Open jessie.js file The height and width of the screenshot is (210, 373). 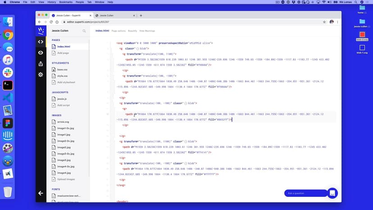point(62,99)
